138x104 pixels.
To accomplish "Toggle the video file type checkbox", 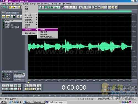I will point(3,79).
